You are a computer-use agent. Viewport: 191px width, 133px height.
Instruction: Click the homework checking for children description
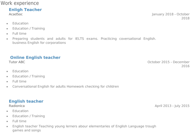(x=66, y=87)
